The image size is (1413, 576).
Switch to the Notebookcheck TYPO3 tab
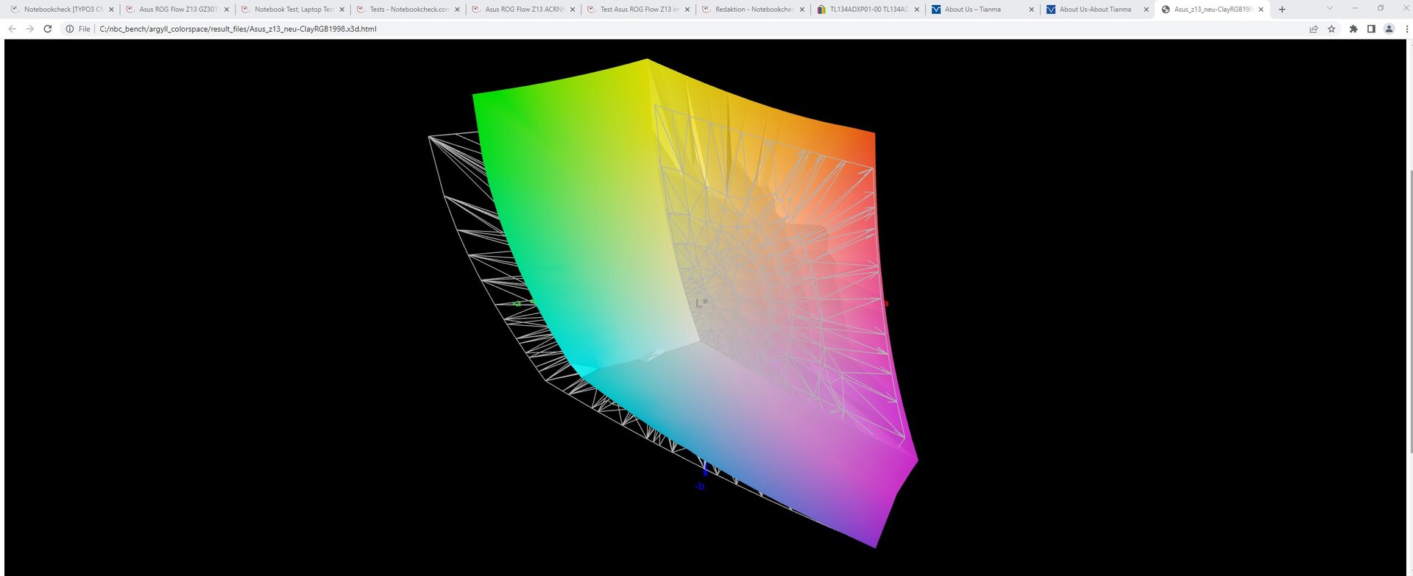(63, 10)
